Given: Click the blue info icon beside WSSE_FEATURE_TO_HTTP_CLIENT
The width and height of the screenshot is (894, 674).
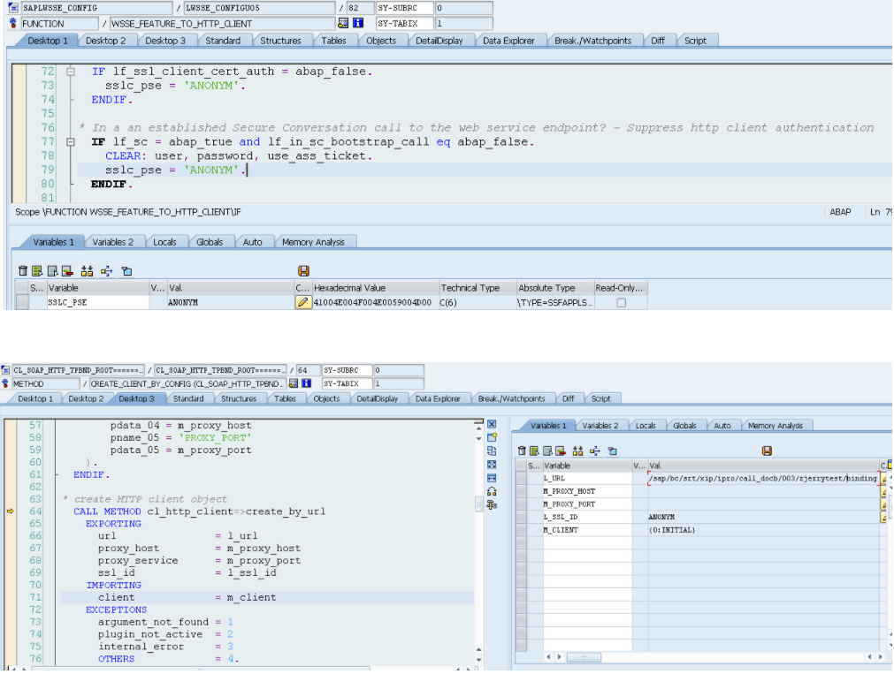Looking at the screenshot, I should tap(357, 23).
